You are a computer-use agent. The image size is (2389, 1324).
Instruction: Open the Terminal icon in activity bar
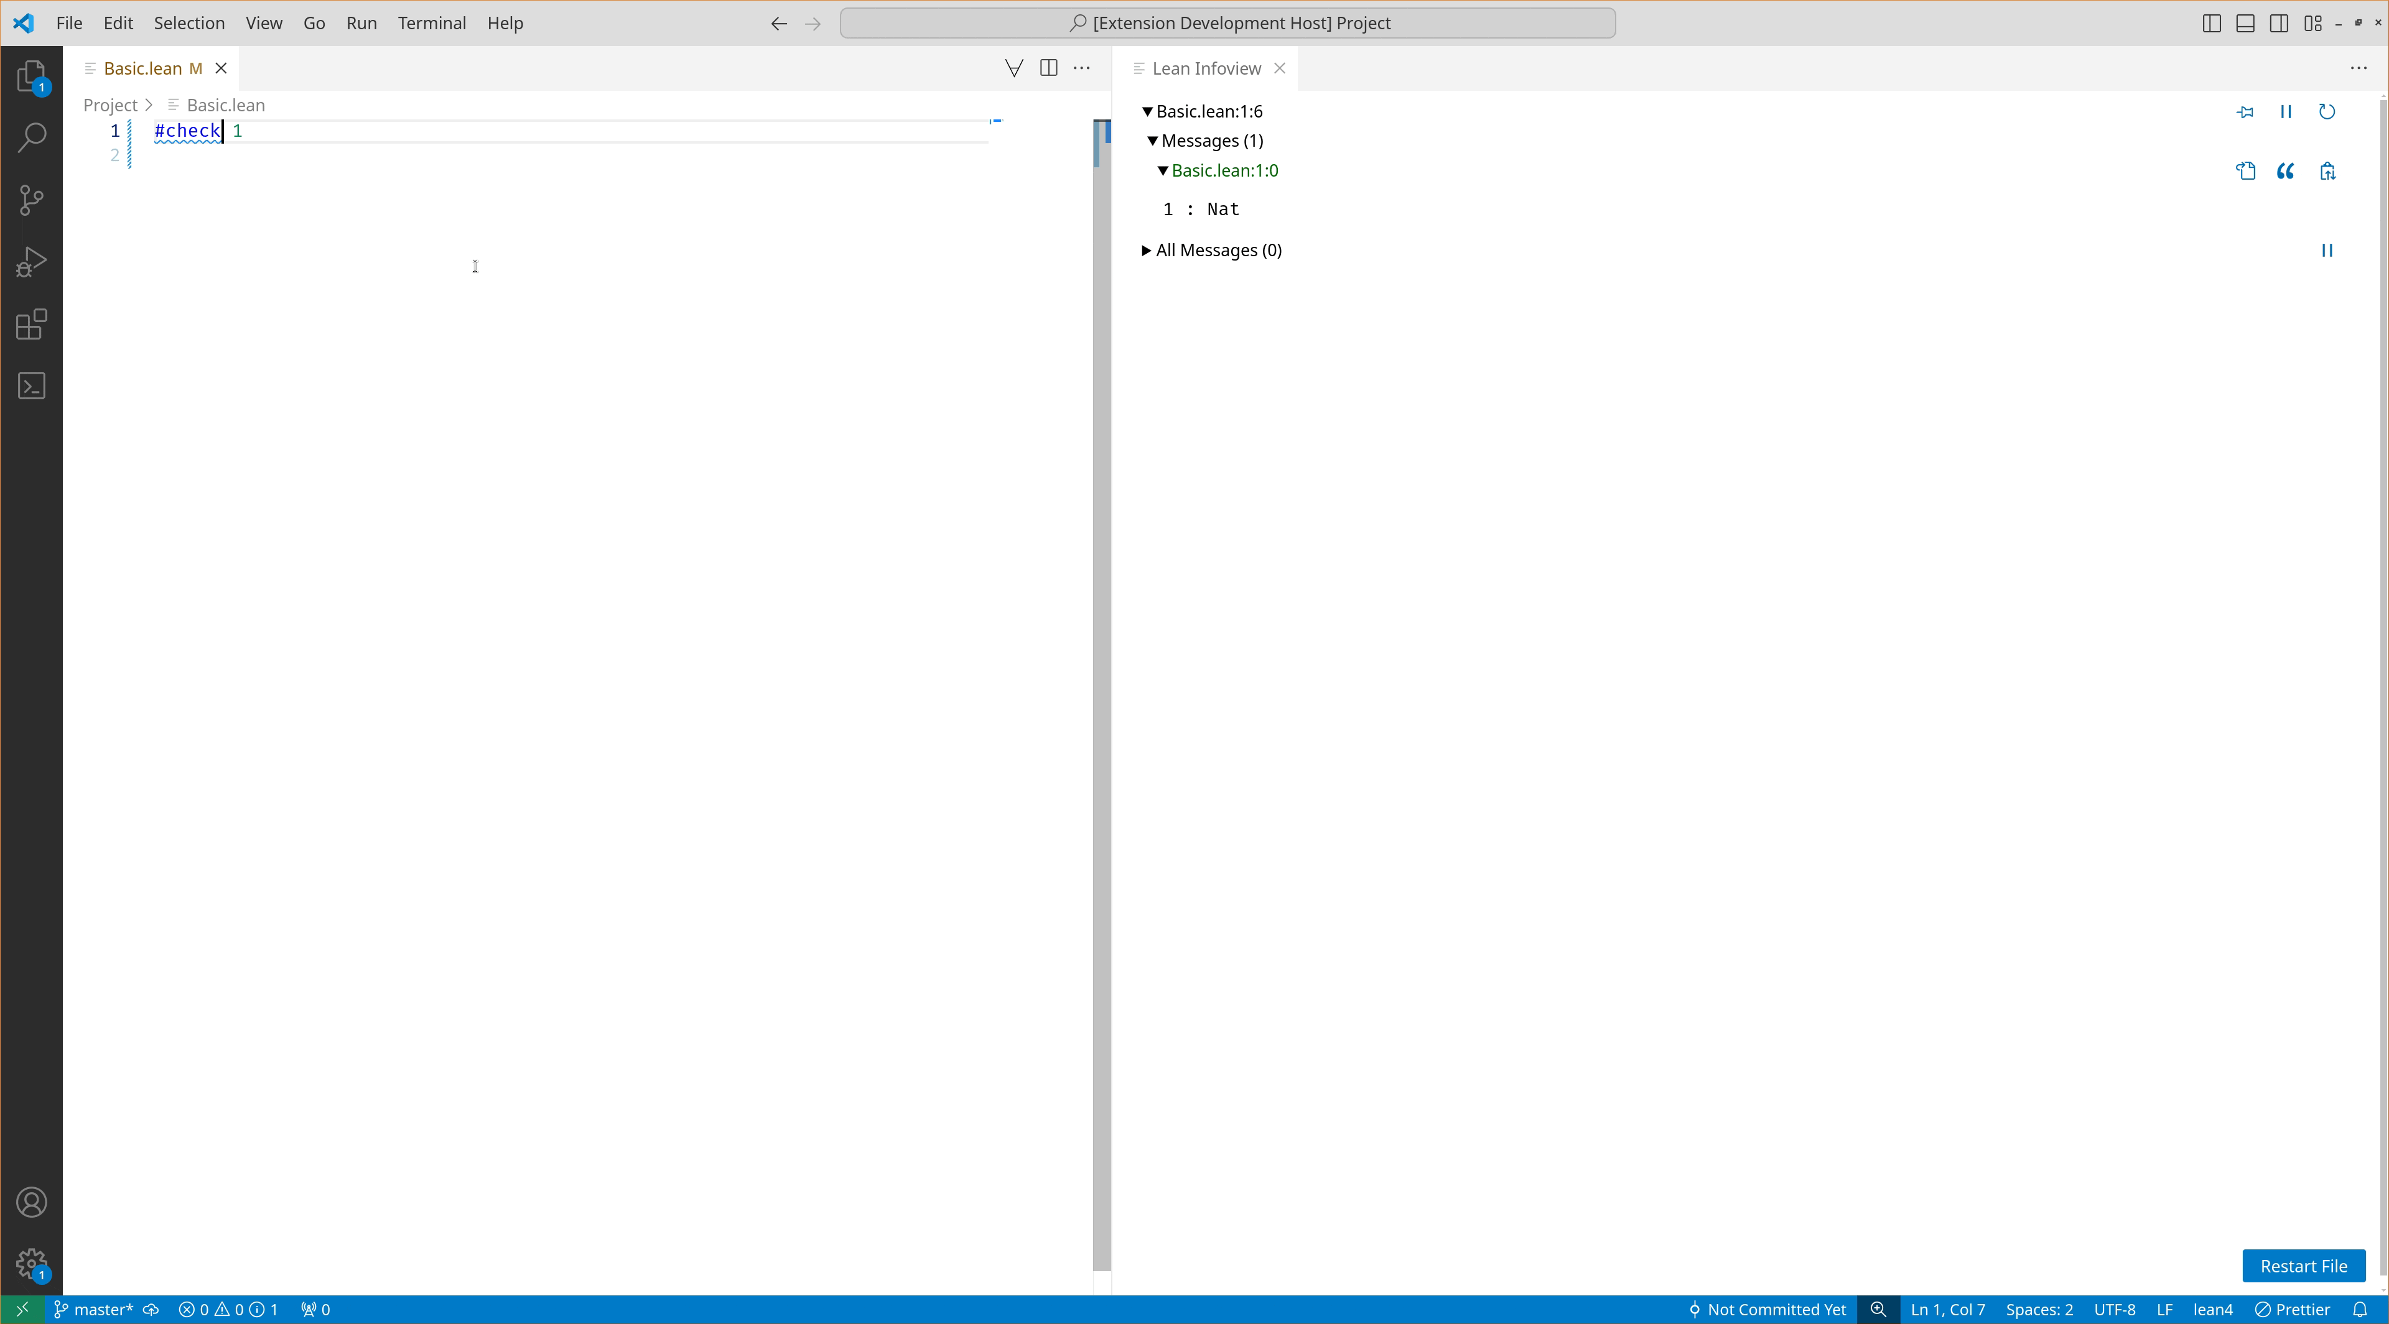click(x=32, y=386)
